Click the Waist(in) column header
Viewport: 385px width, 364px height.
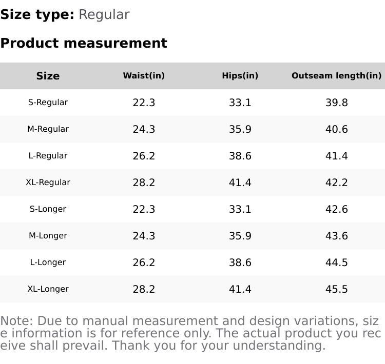pos(144,76)
